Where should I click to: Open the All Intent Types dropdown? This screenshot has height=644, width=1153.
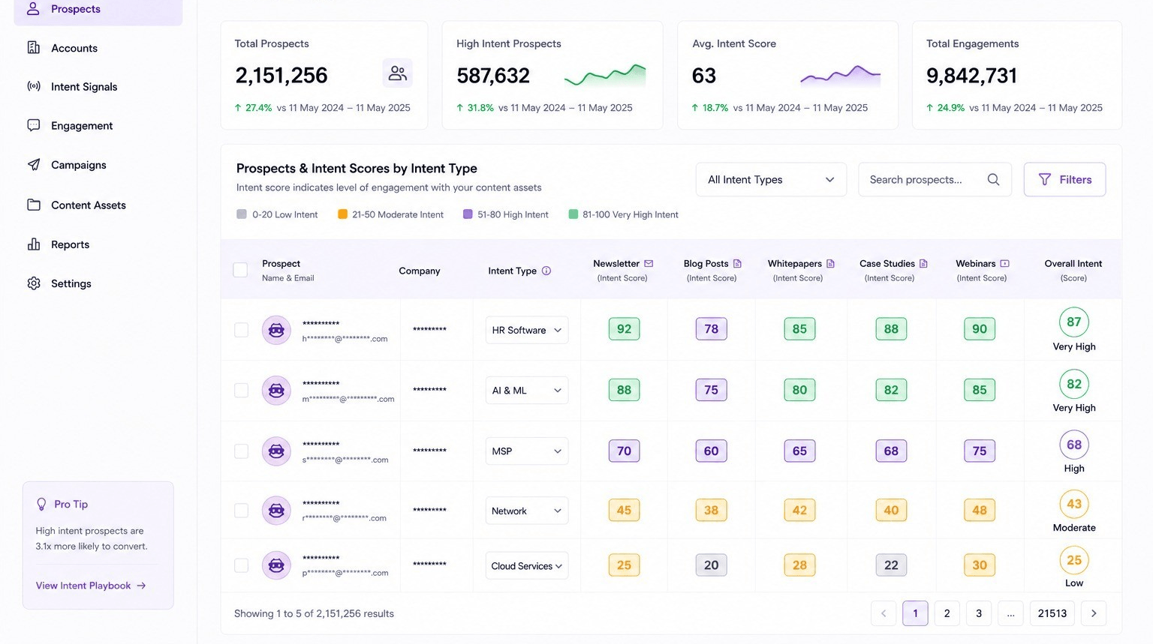coord(771,180)
